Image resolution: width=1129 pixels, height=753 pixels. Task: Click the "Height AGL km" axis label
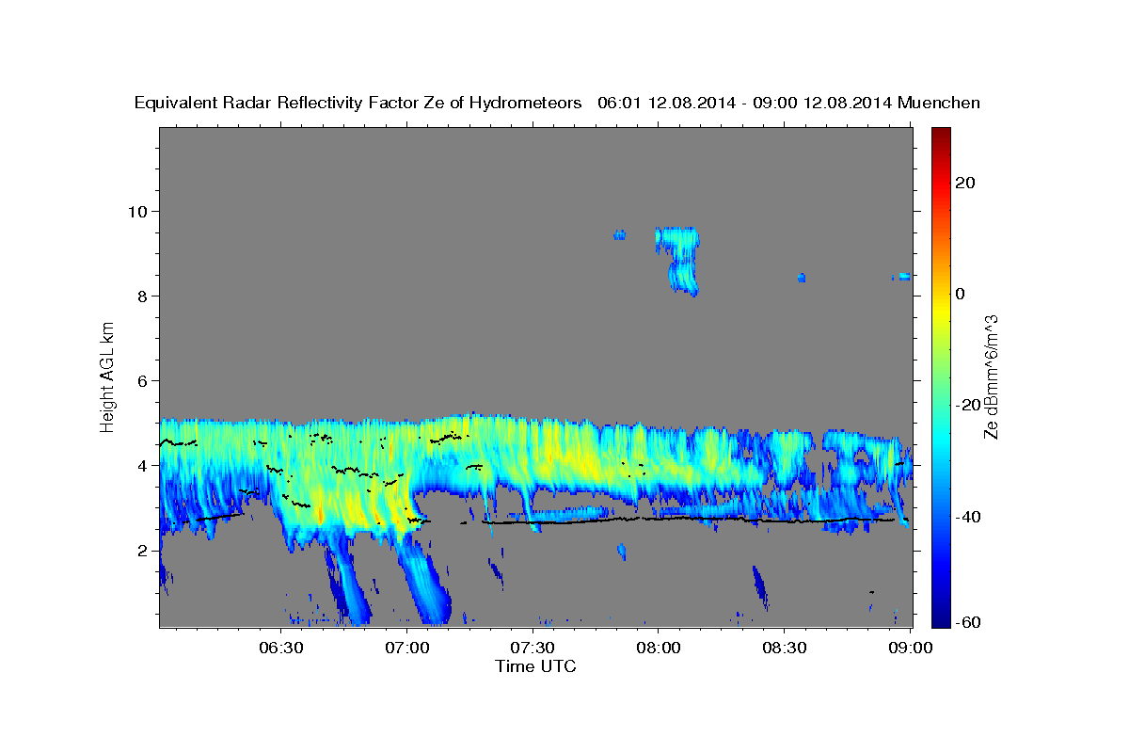click(x=108, y=377)
